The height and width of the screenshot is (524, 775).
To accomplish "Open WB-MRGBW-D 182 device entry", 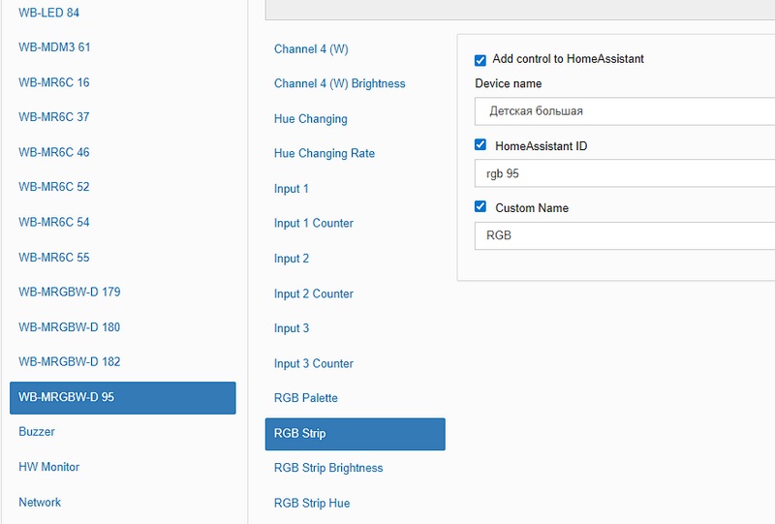I will pos(69,361).
